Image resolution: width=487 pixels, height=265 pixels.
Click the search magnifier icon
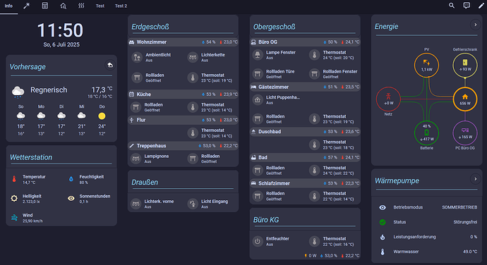coord(452,6)
